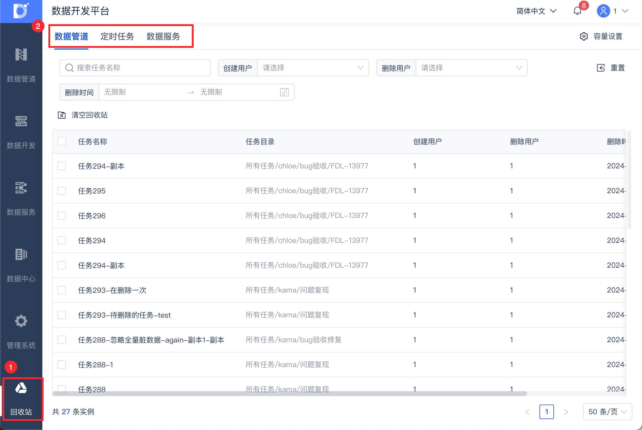Switch to the 定时任务 tab
The height and width of the screenshot is (430, 642).
tap(117, 36)
